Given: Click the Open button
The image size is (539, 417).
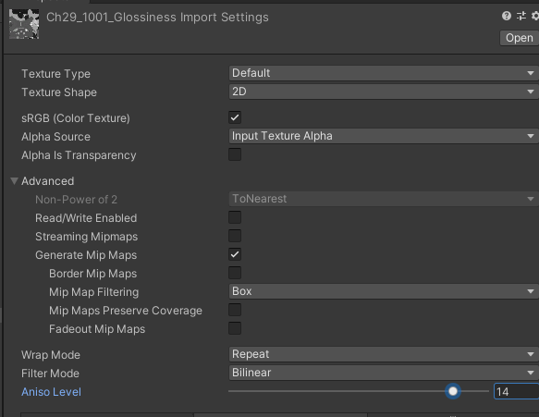Looking at the screenshot, I should pos(519,38).
